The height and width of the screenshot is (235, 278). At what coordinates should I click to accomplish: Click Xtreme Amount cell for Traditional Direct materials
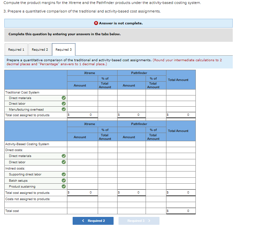point(83,98)
